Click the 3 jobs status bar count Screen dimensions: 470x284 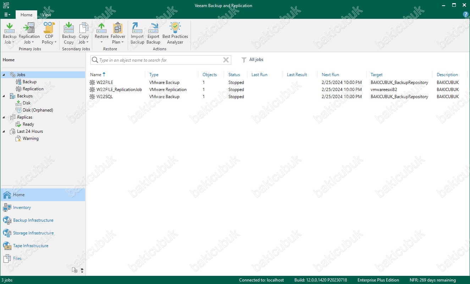point(7,280)
